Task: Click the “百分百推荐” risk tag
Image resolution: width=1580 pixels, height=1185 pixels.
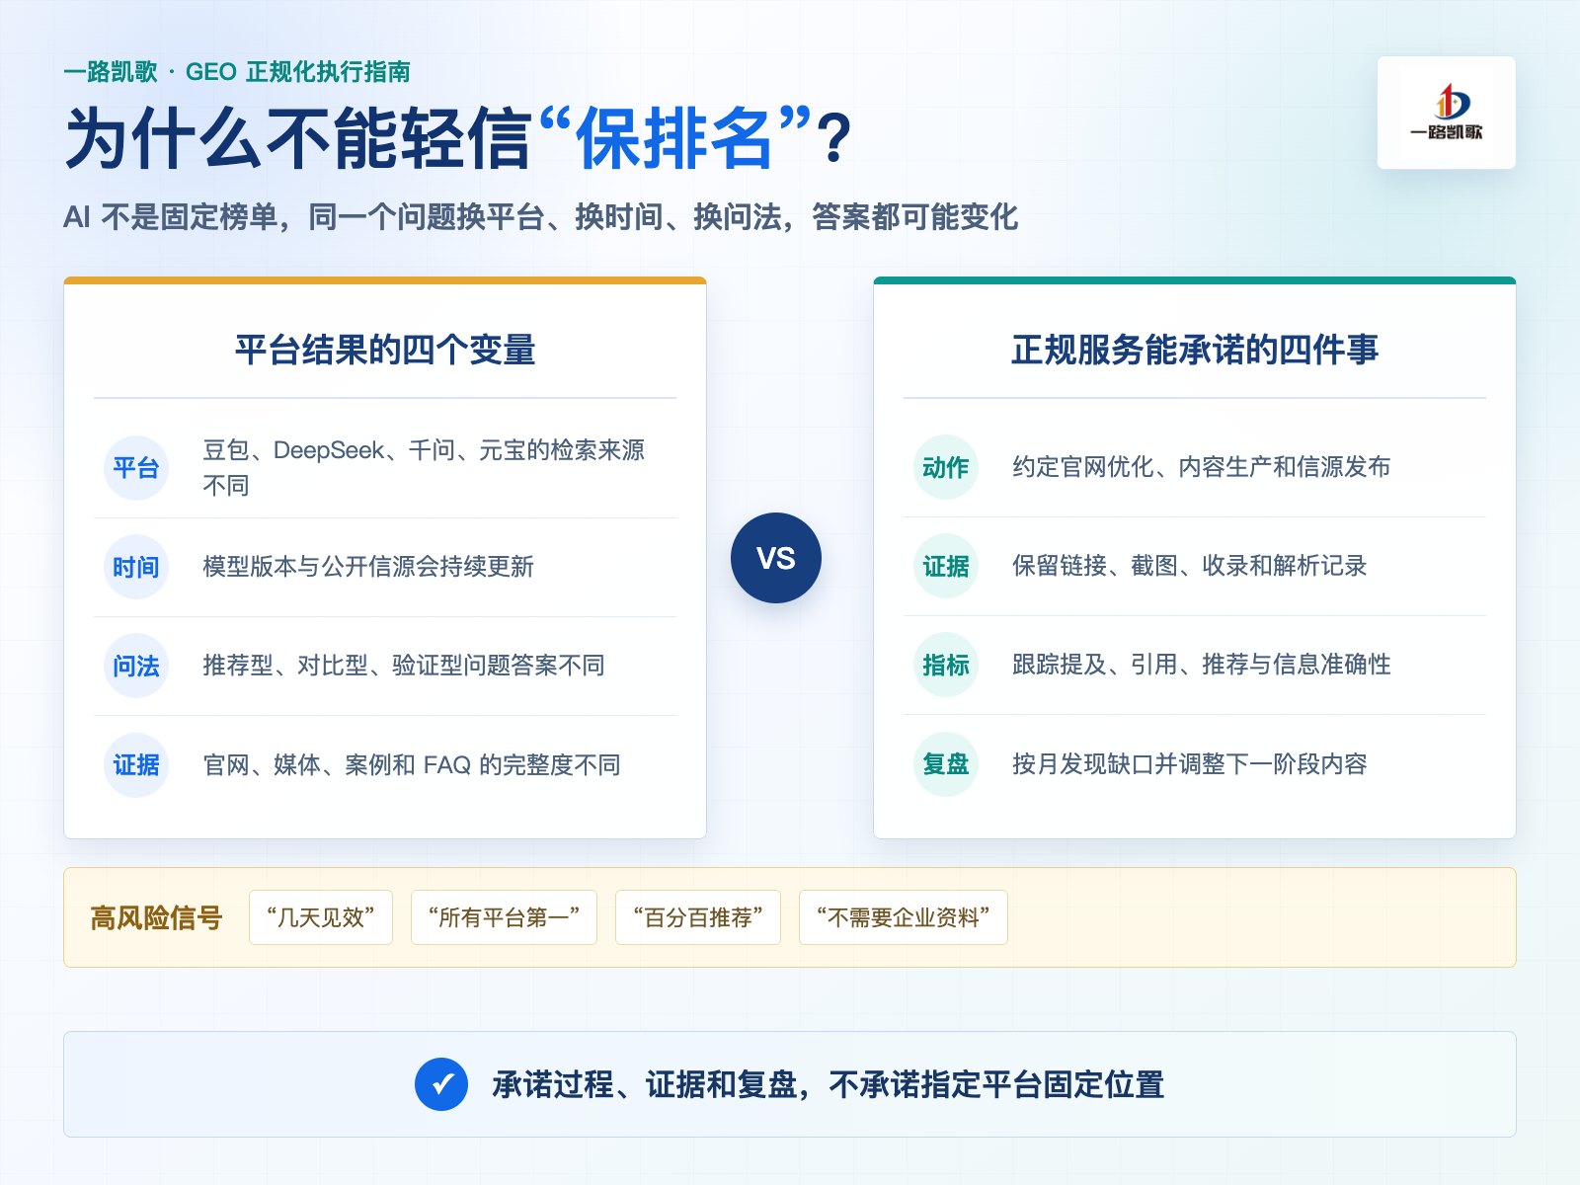Action: [x=698, y=917]
